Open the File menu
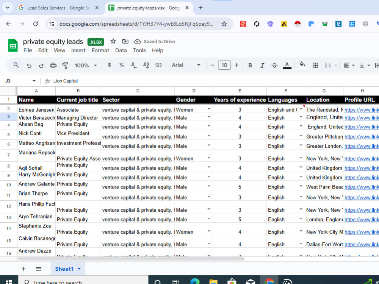The width and height of the screenshot is (379, 284). point(28,50)
